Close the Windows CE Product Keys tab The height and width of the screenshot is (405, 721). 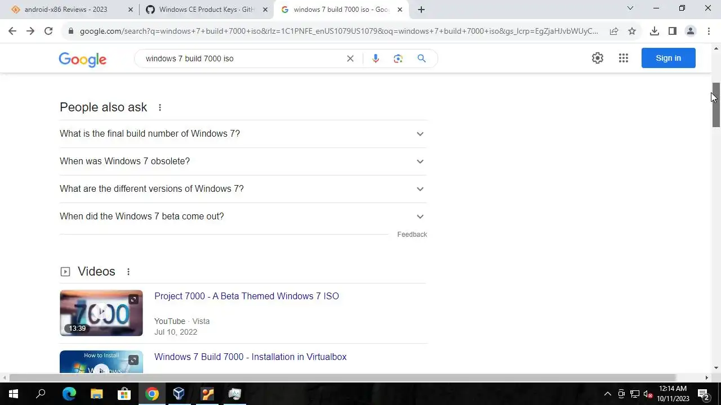[x=265, y=10]
